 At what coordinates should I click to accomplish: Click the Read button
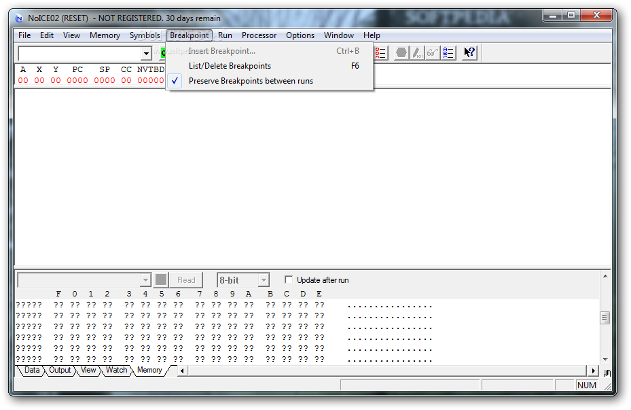(186, 280)
